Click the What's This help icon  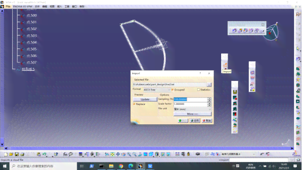56,154
